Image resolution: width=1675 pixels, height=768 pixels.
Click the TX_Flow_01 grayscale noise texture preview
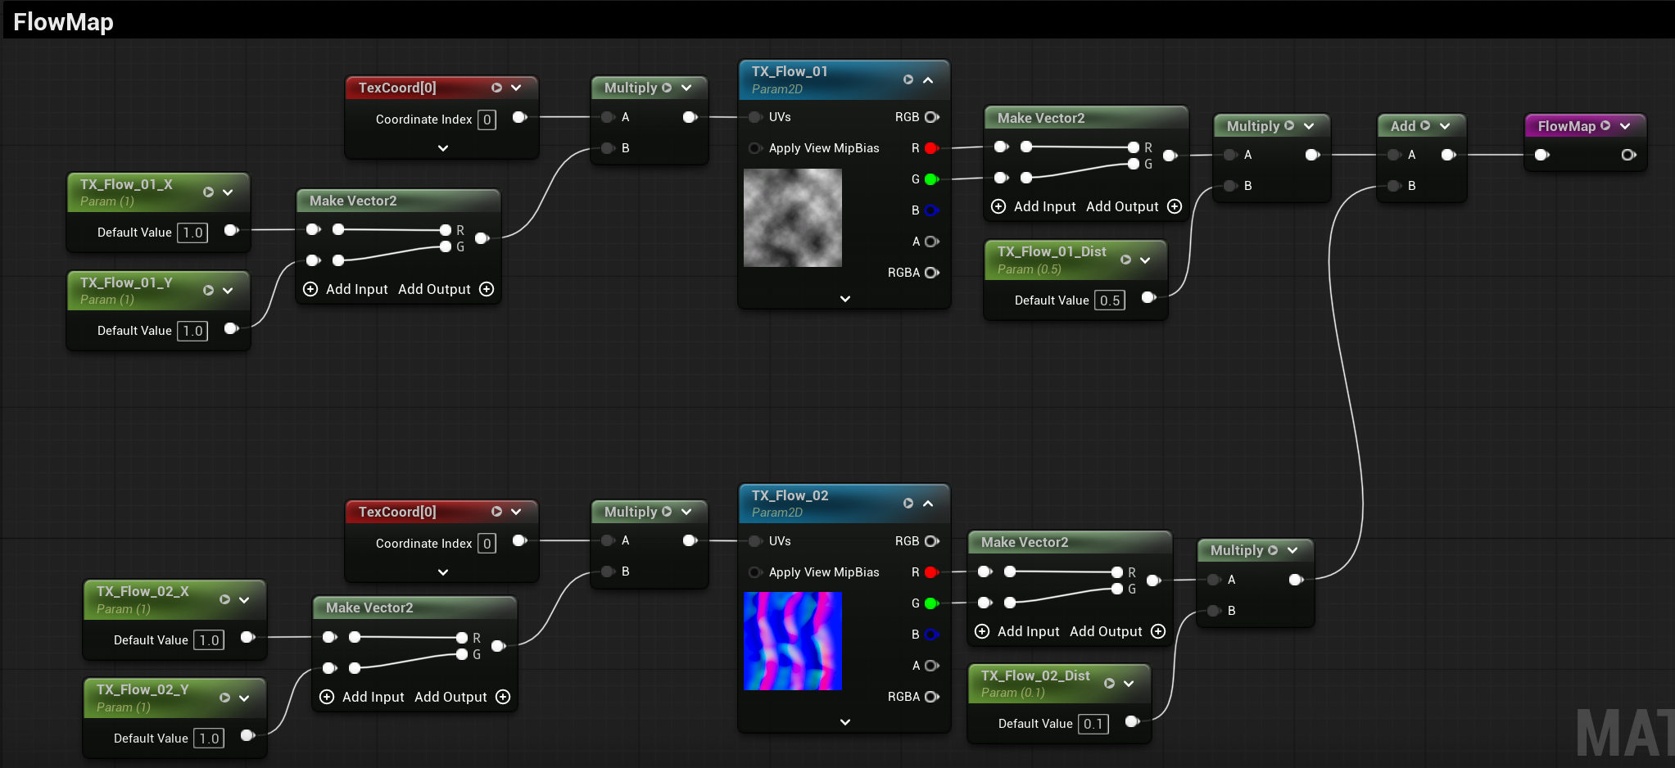click(x=793, y=218)
